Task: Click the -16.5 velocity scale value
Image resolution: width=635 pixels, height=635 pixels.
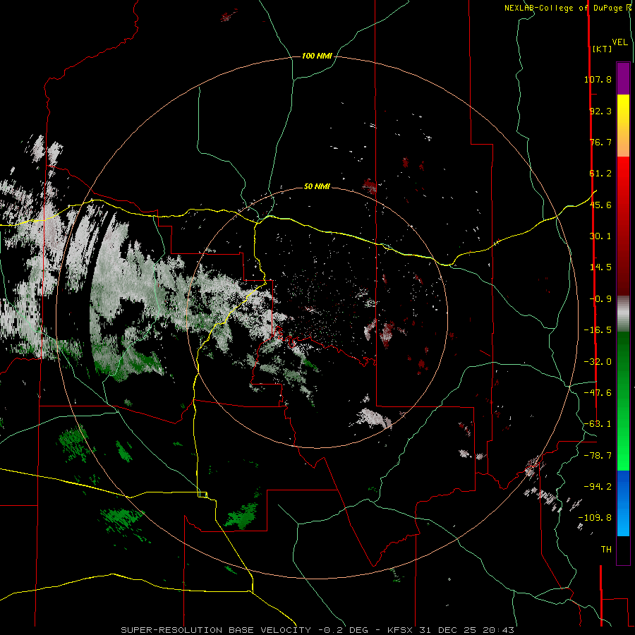Action: tap(598, 330)
